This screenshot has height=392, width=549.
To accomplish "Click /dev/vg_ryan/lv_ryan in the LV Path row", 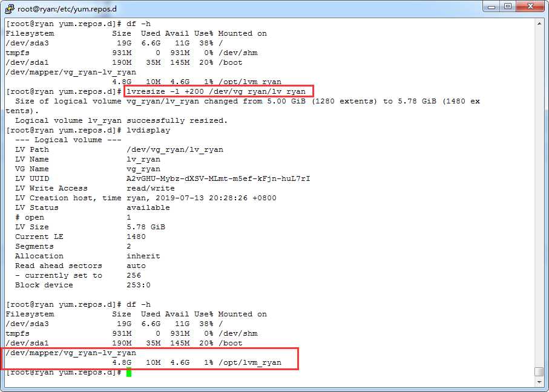I will click(x=175, y=150).
